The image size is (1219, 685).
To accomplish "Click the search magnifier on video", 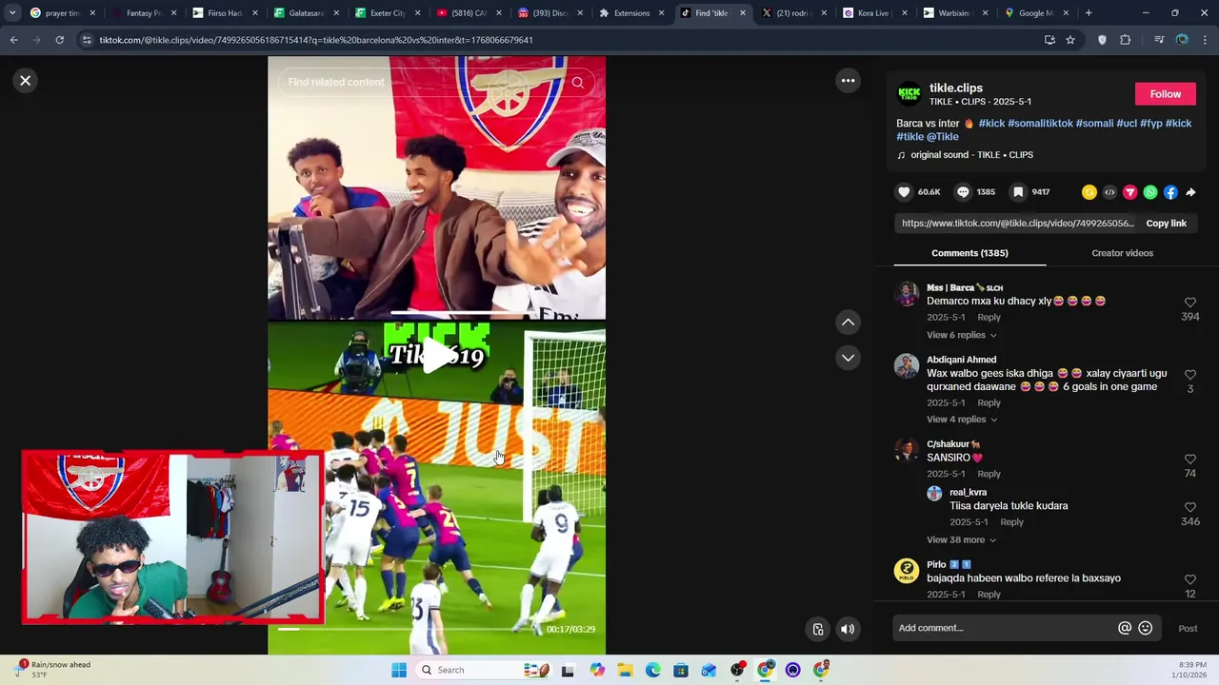I will (x=577, y=83).
